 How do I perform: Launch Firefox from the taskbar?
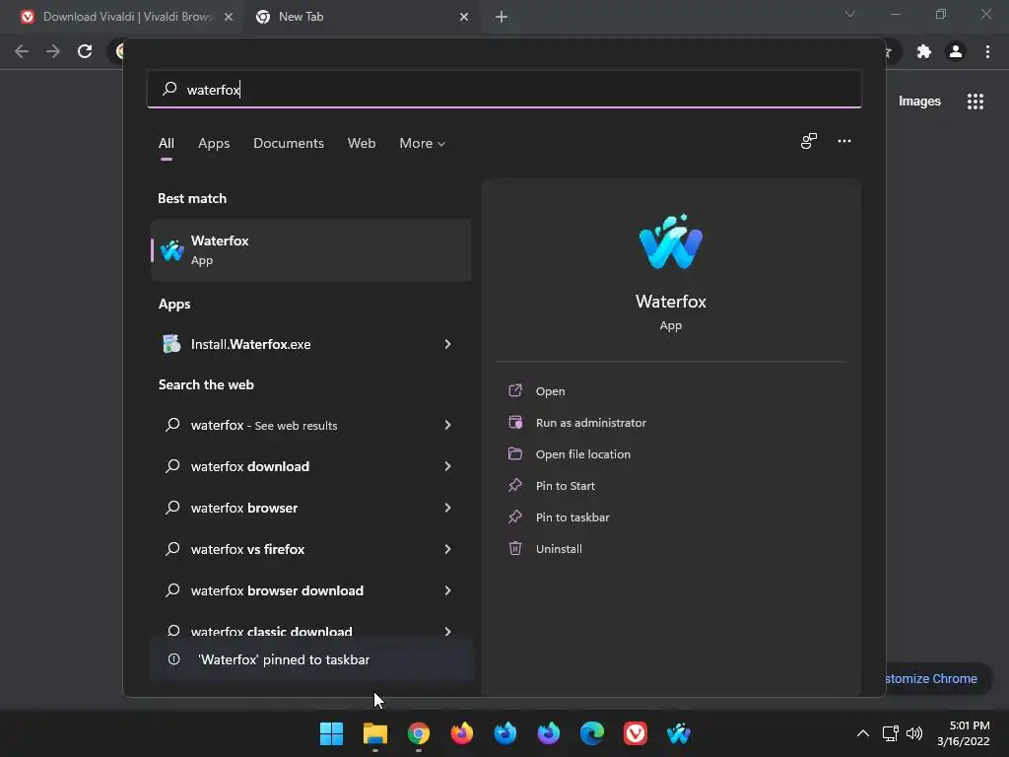coord(462,733)
